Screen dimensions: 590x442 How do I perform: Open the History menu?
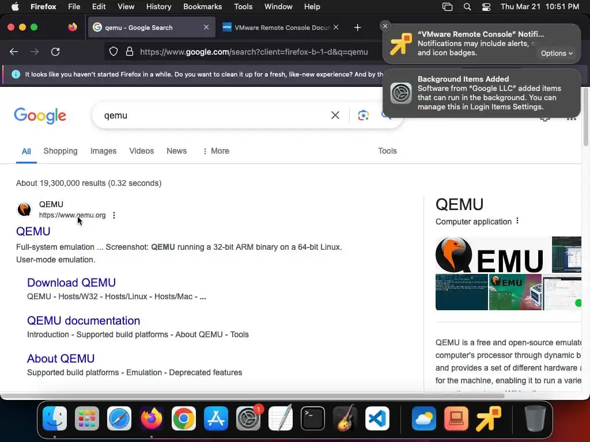(158, 7)
